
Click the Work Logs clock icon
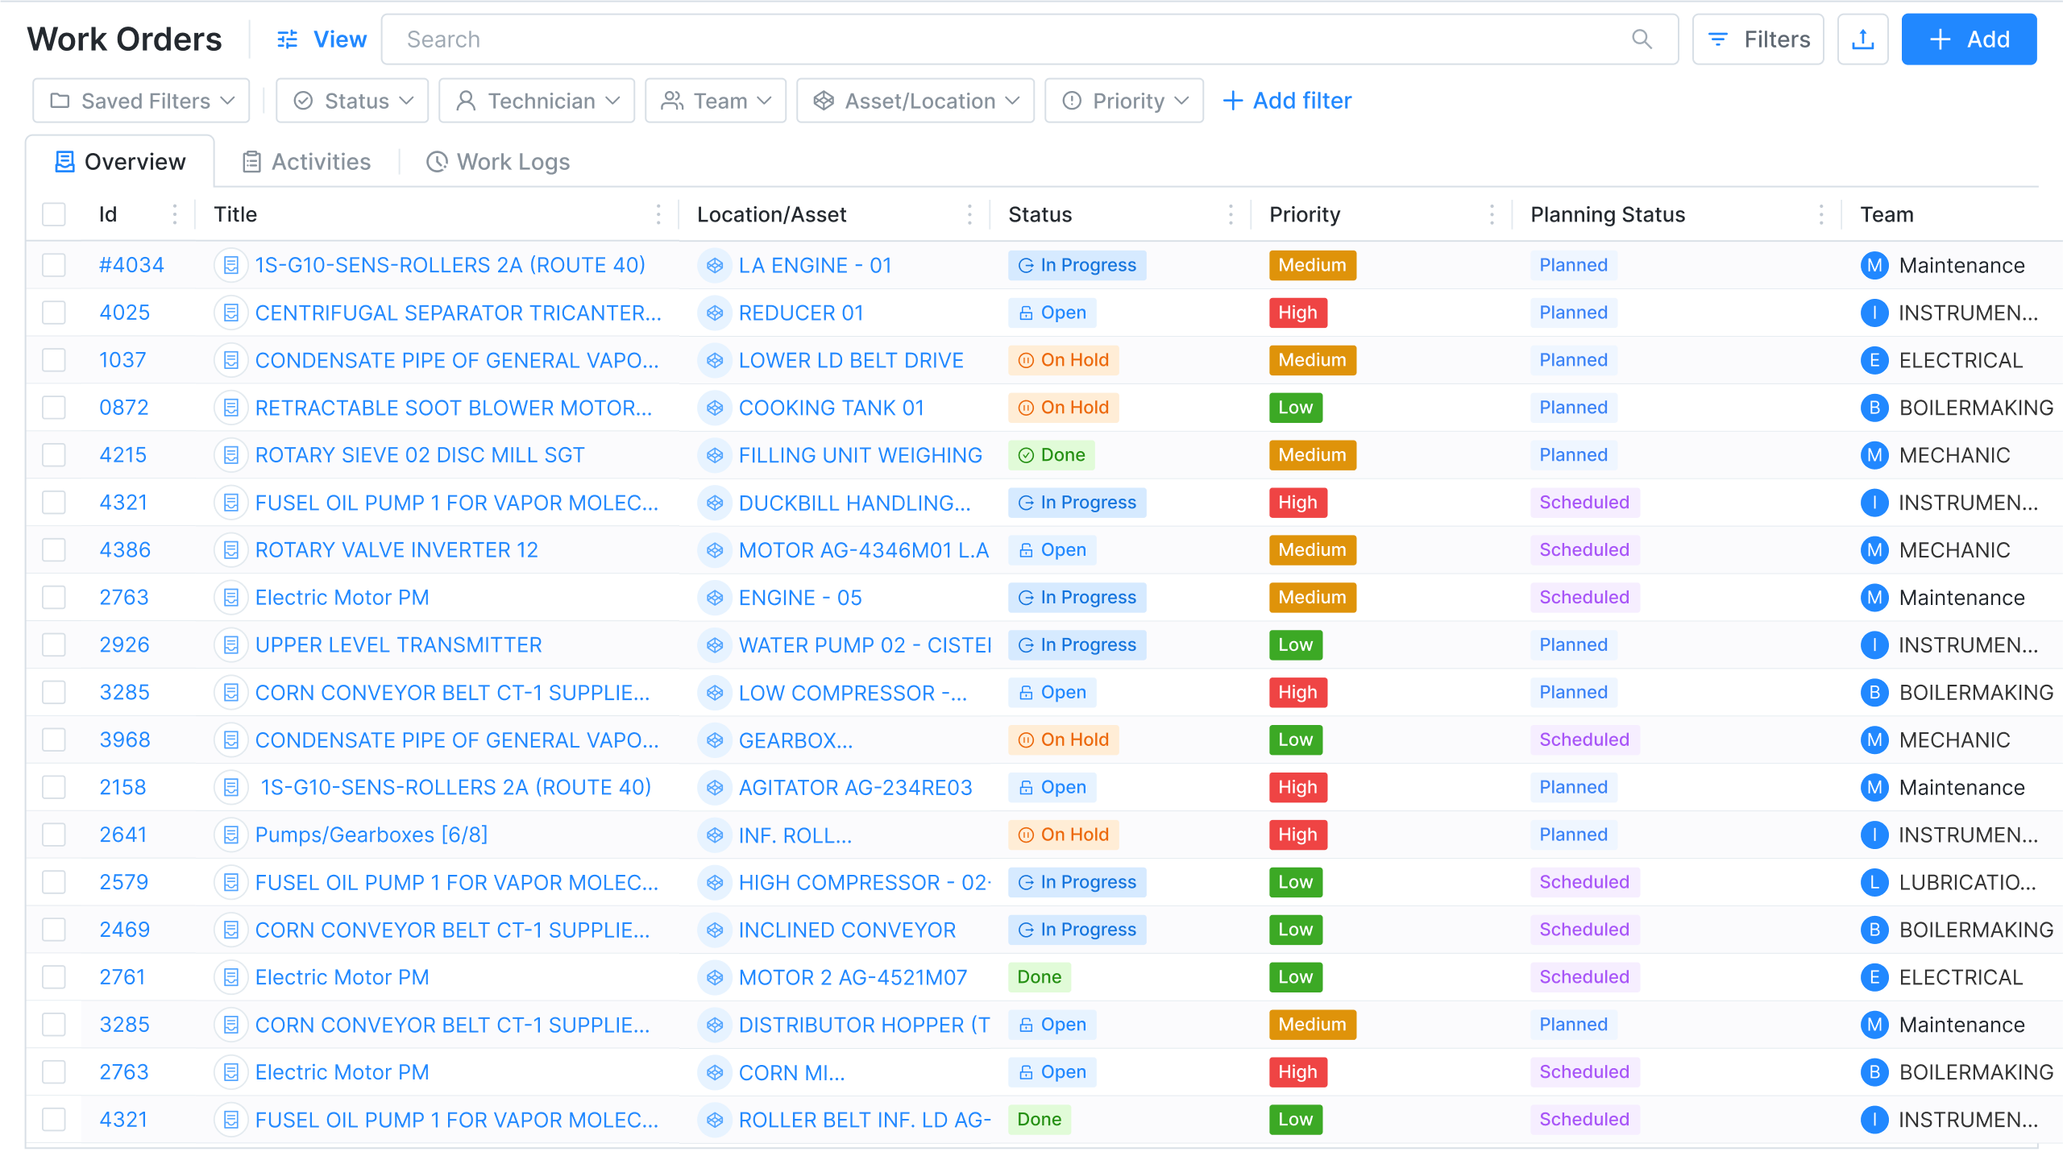(x=437, y=162)
